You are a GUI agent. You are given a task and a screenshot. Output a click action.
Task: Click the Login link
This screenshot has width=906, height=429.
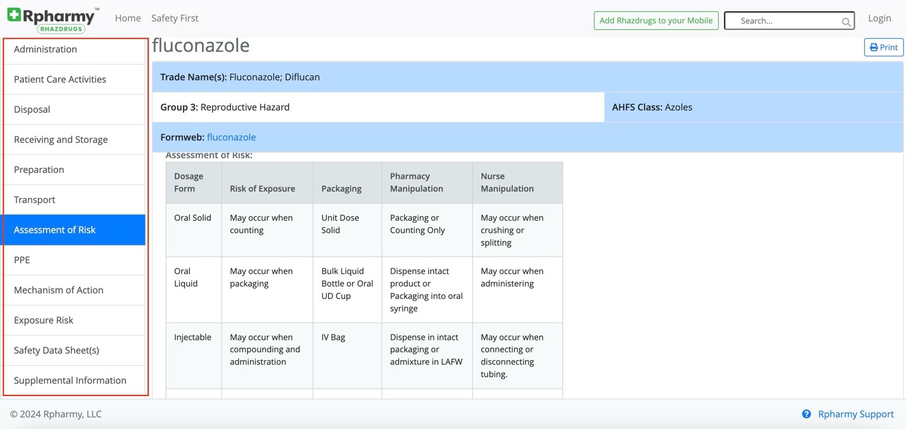[879, 18]
